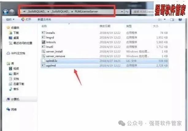Open 迅雷下载 library

coord(17,84)
